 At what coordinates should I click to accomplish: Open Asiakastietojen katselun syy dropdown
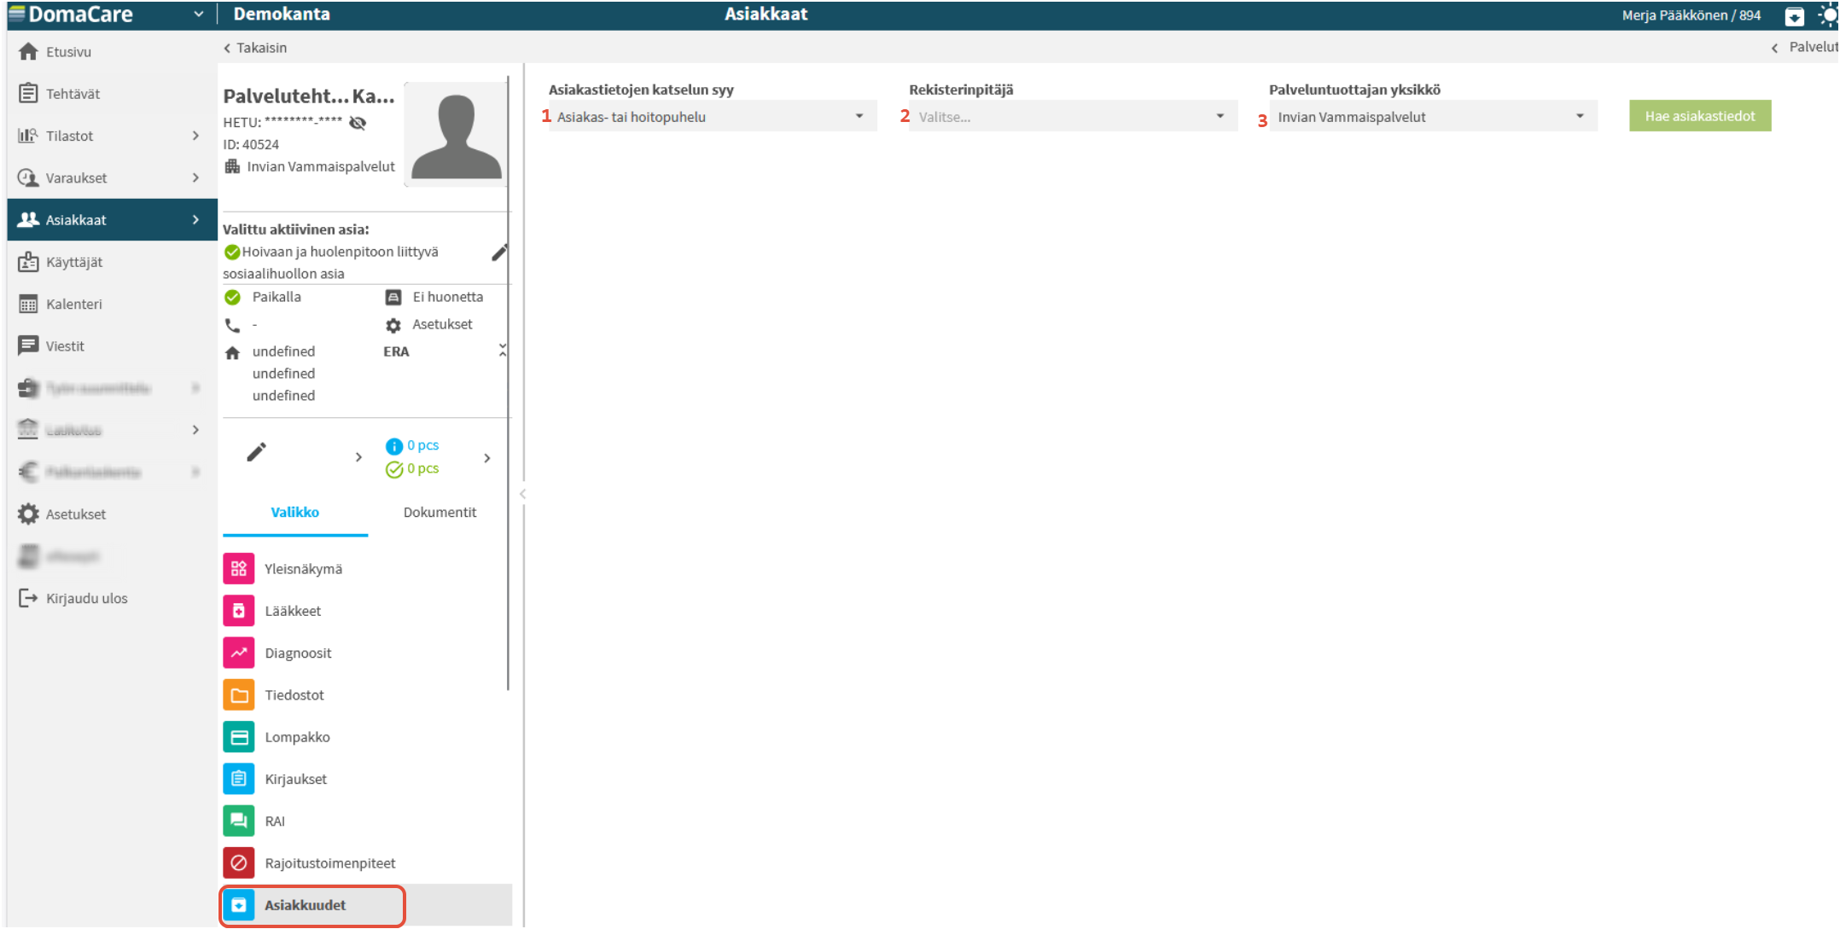pyautogui.click(x=711, y=117)
